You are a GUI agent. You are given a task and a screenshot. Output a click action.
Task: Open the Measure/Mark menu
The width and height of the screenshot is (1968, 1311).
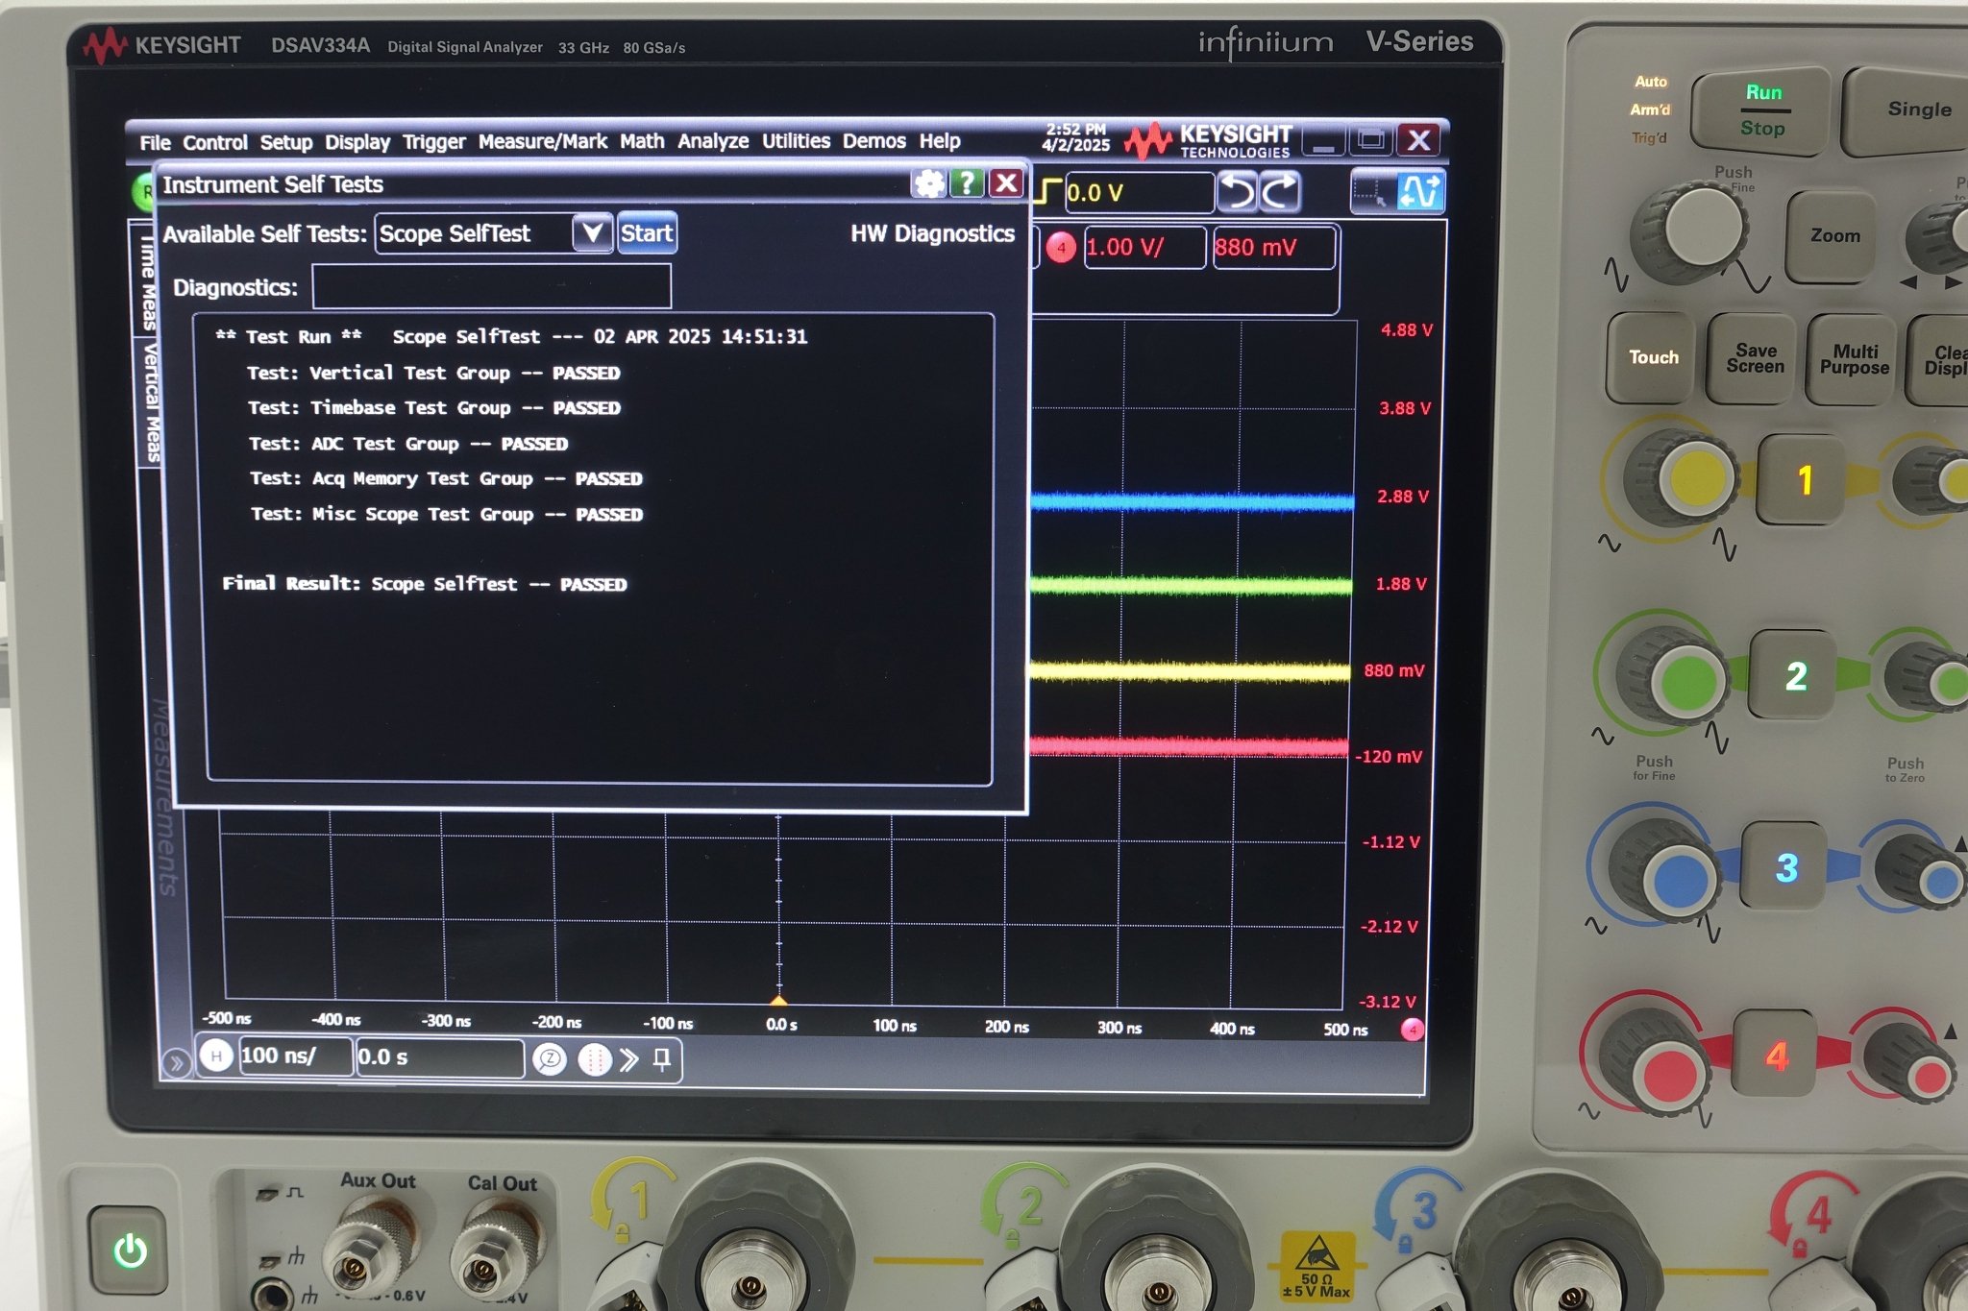[542, 142]
